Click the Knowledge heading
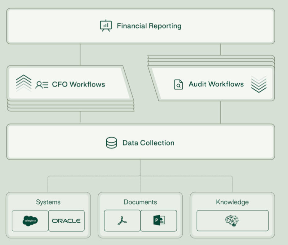This screenshot has width=288, height=245. [x=232, y=202]
